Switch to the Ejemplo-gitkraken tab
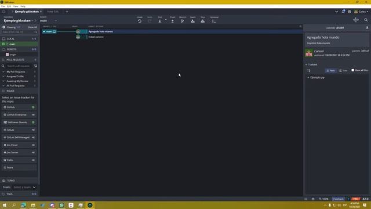371x209 pixels. point(27,12)
